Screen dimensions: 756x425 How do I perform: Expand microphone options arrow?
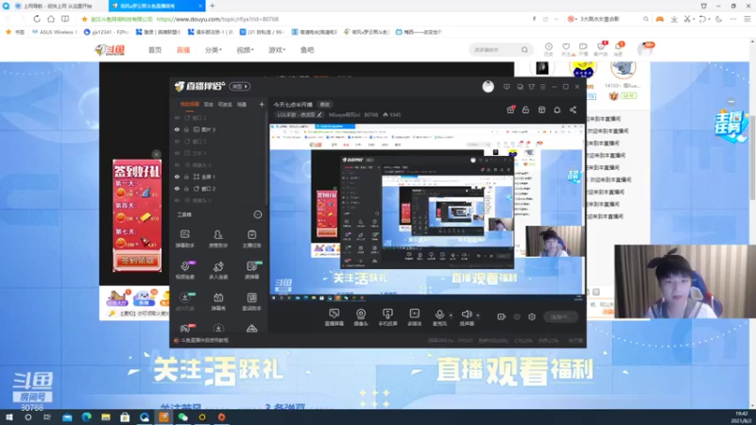coord(451,315)
